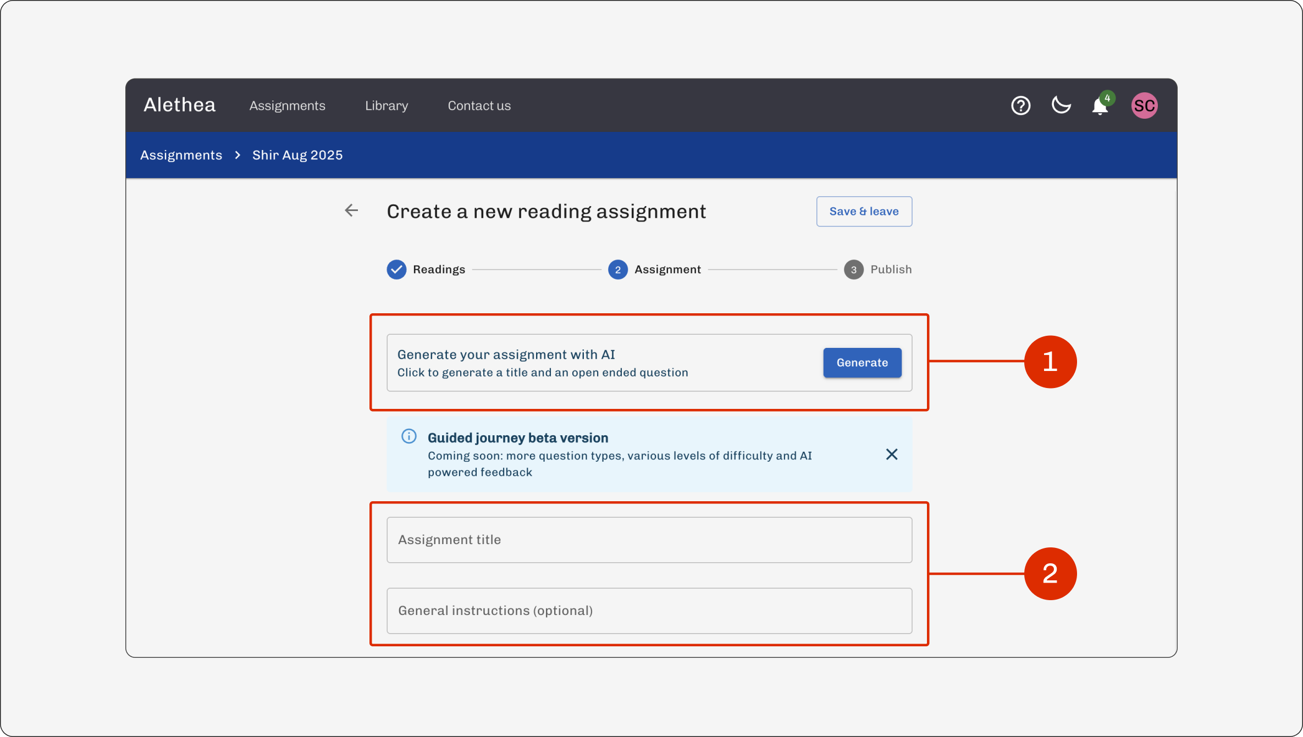The image size is (1303, 737).
Task: Click 'Create a new reading assignment' heading
Action: 546,212
